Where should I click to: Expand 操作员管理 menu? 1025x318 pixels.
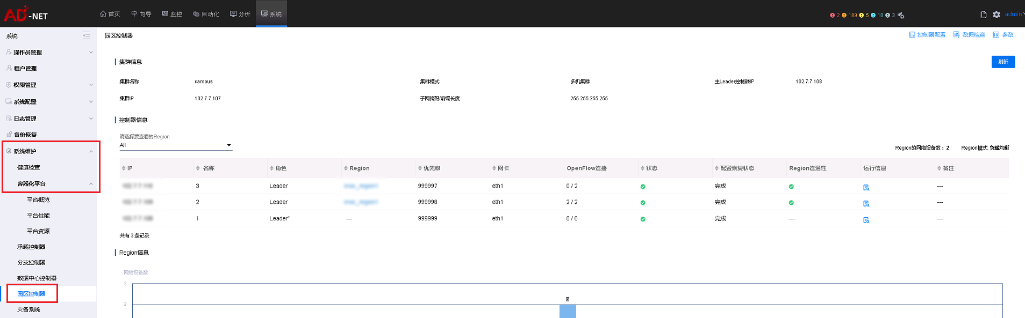(91, 53)
